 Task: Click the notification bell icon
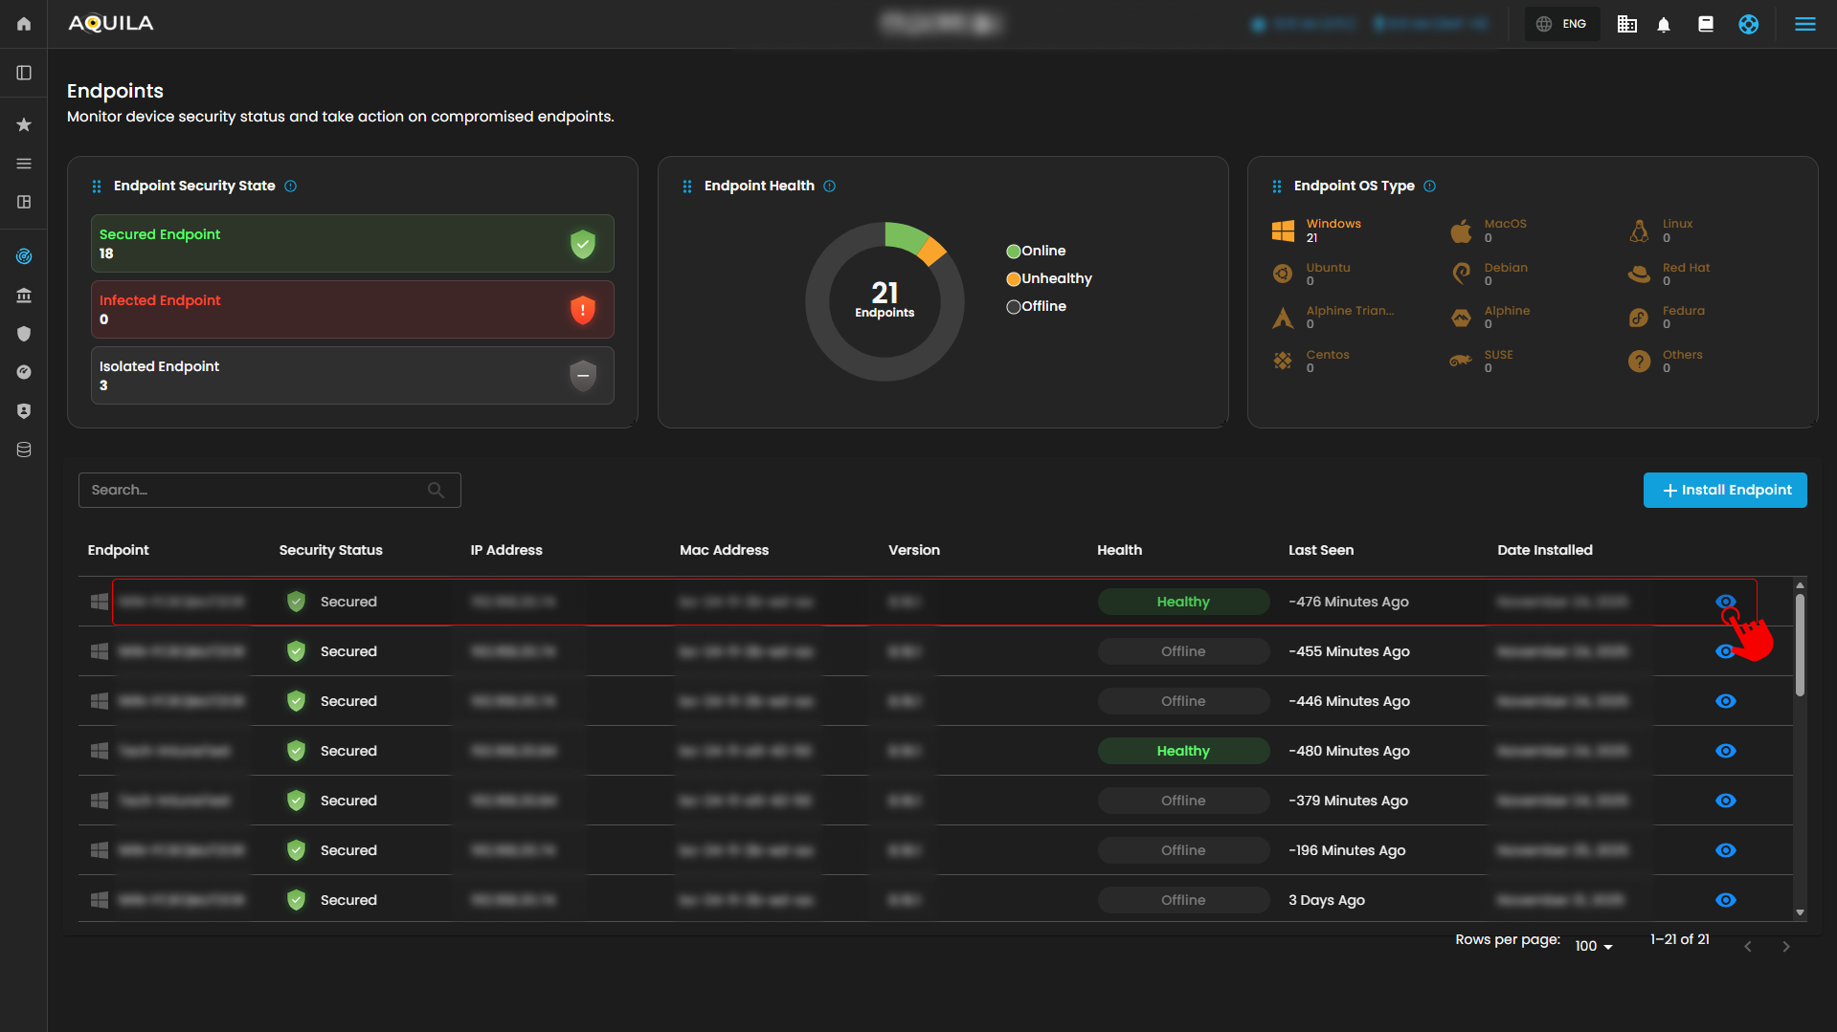pyautogui.click(x=1664, y=25)
